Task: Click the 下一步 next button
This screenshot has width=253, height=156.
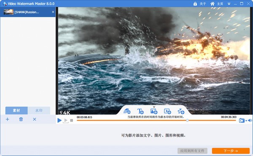Action: pos(231,151)
